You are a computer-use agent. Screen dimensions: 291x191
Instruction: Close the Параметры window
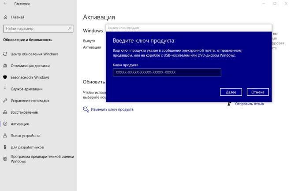[286, 4]
